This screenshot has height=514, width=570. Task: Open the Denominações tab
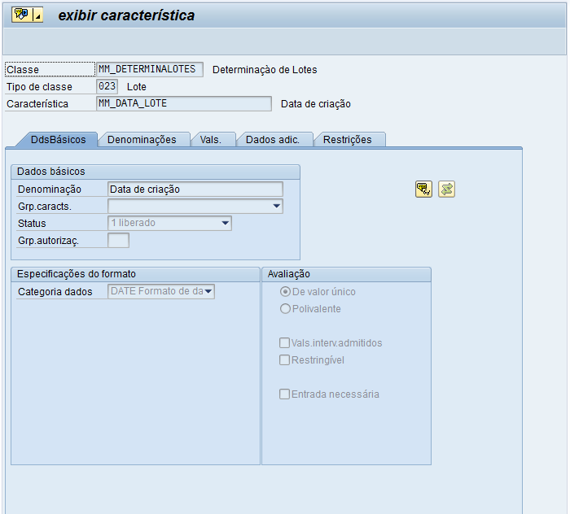pyautogui.click(x=142, y=140)
